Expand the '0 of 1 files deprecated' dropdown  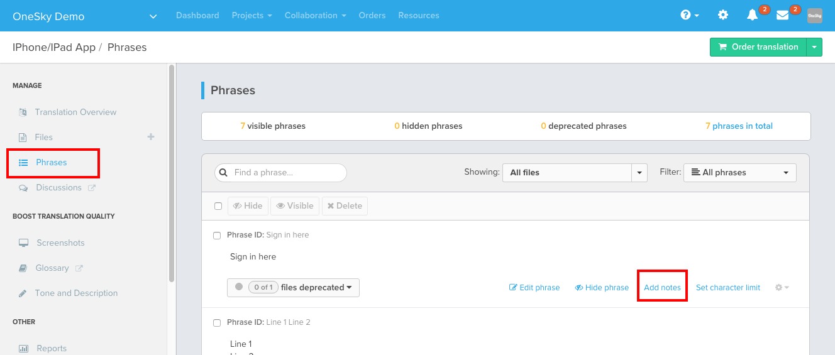(293, 288)
